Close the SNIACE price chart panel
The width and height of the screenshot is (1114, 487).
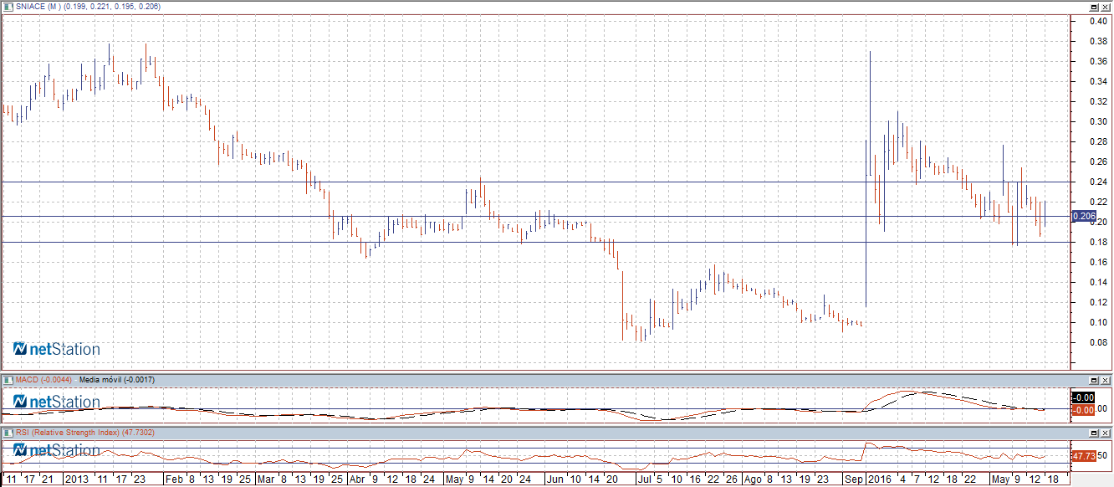click(1106, 7)
